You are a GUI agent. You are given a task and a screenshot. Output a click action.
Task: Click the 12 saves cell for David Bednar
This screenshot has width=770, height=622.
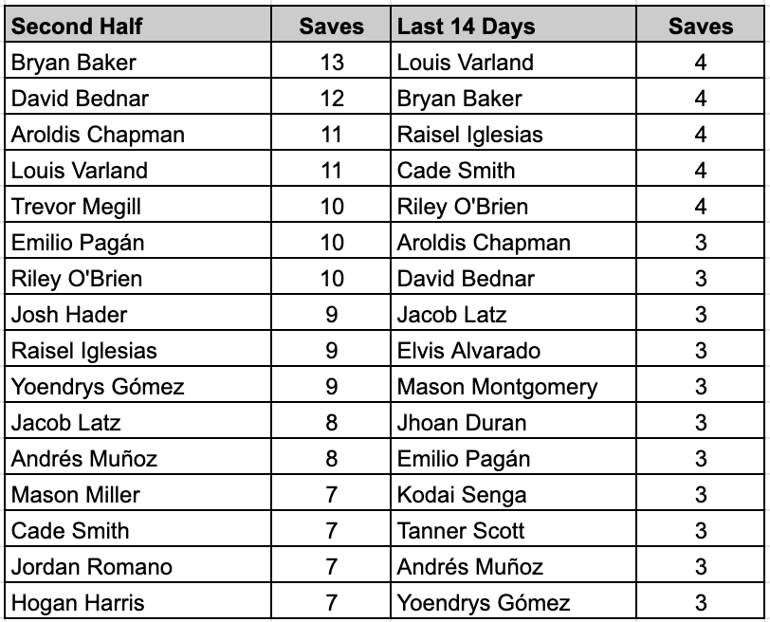coord(331,96)
